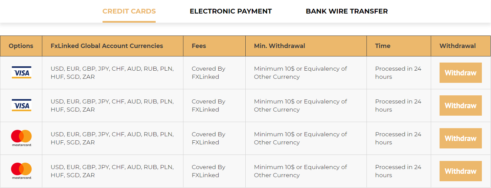Withdraw using the first Visa row
Image resolution: width=491 pixels, height=188 pixels.
(461, 73)
